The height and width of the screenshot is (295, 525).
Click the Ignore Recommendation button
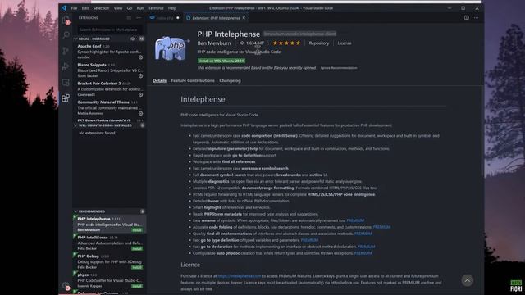(339, 68)
